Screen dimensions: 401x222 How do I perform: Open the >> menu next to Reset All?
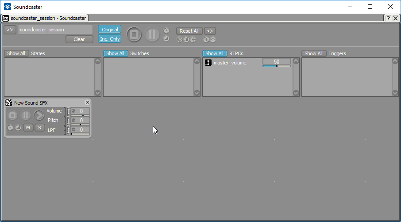210,31
